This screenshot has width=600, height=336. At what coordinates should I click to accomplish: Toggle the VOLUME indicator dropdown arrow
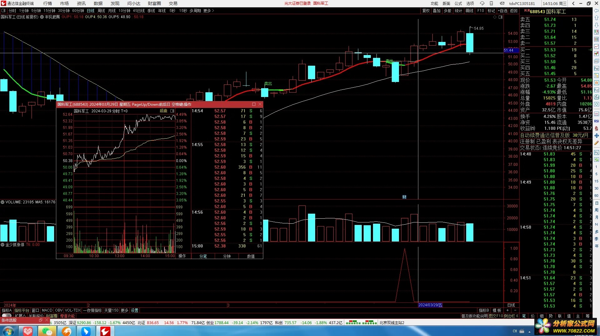tap(3, 202)
